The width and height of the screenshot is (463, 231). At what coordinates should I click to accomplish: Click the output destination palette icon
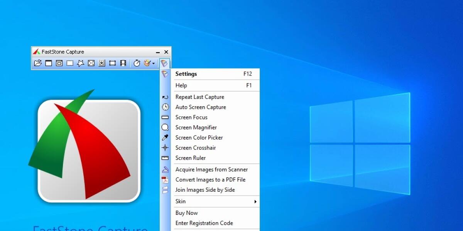pyautogui.click(x=147, y=63)
